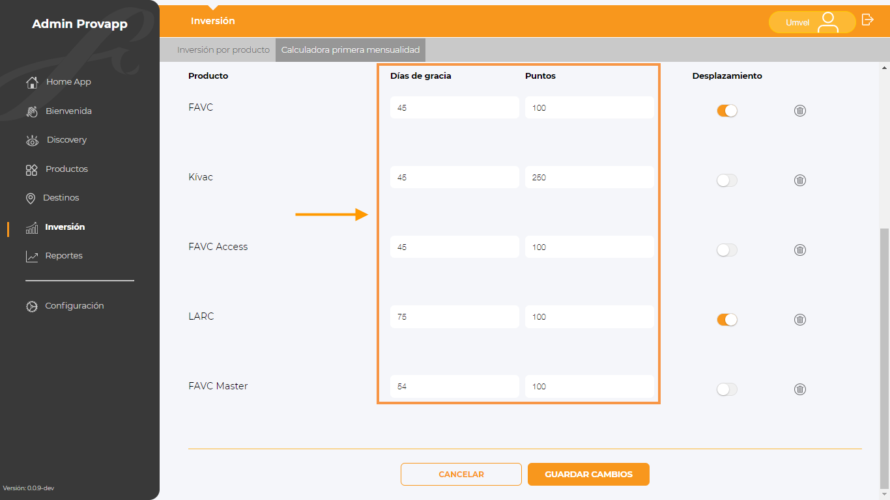Image resolution: width=890 pixels, height=500 pixels.
Task: Delete the FAVC Access row trash icon
Action: pos(800,250)
